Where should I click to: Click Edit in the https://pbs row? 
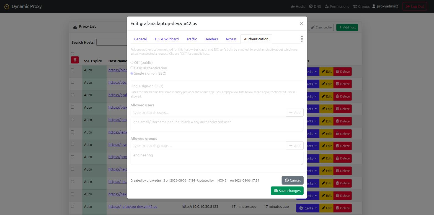tap(326, 84)
